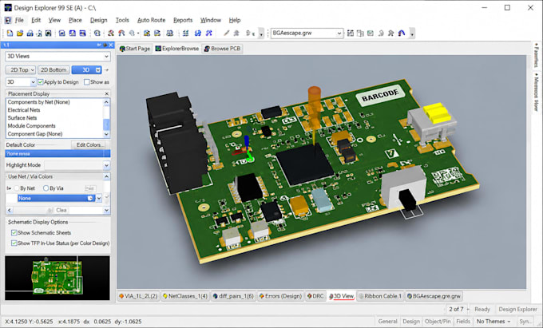Select the By Via radio button

[46, 188]
